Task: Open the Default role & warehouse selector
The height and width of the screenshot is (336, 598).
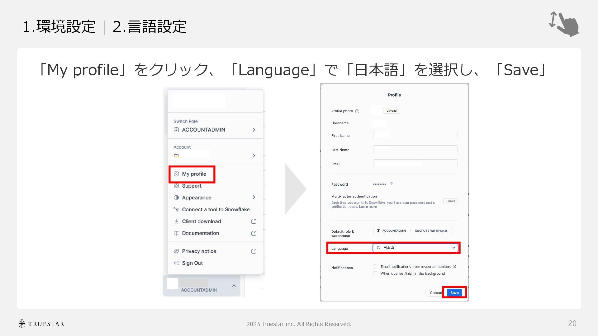Action: (412, 231)
